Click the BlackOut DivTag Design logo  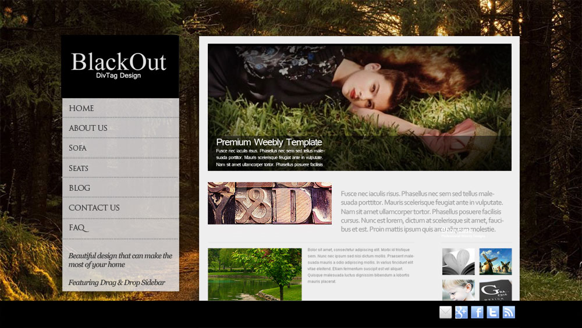119,65
